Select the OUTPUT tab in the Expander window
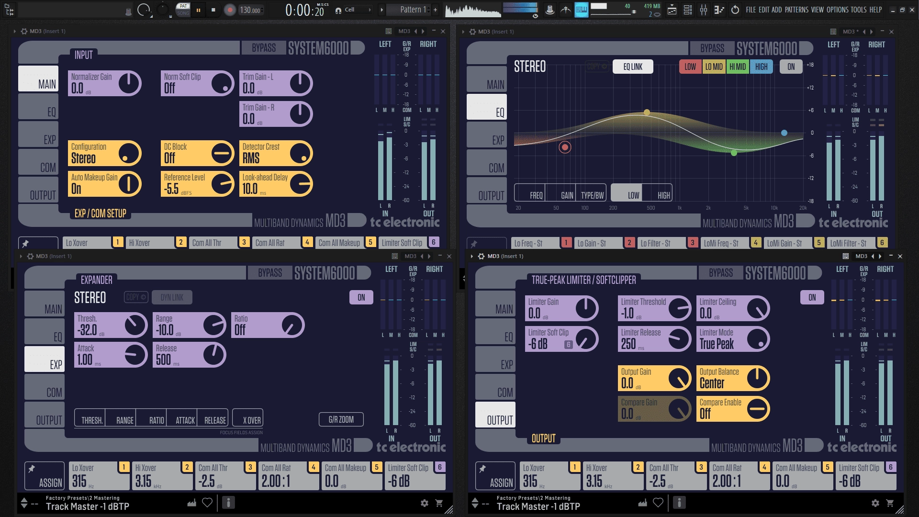The width and height of the screenshot is (919, 517). [x=45, y=415]
